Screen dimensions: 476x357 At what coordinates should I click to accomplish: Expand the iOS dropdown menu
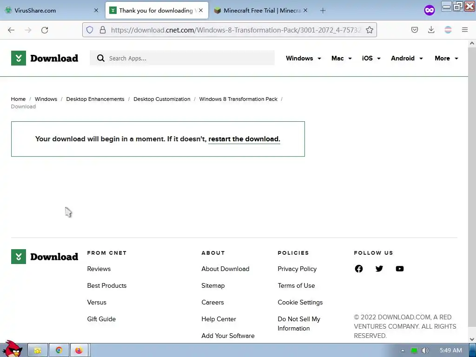click(371, 58)
